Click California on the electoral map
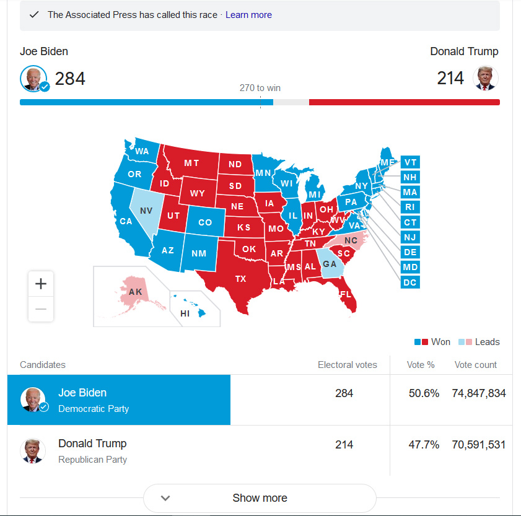Screen dimensions: 521x516 click(126, 221)
